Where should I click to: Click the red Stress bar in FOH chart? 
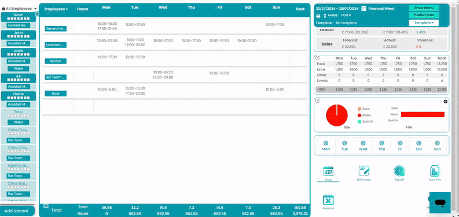[x=423, y=114]
